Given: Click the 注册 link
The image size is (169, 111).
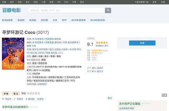Looking at the screenshot, I should (x=163, y=2).
